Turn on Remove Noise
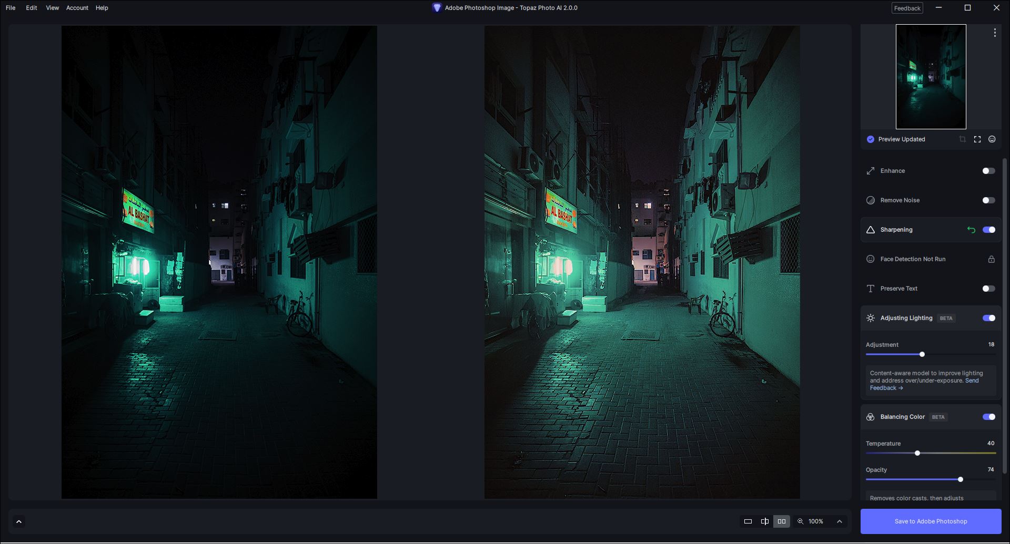Image resolution: width=1010 pixels, height=544 pixels. 988,200
